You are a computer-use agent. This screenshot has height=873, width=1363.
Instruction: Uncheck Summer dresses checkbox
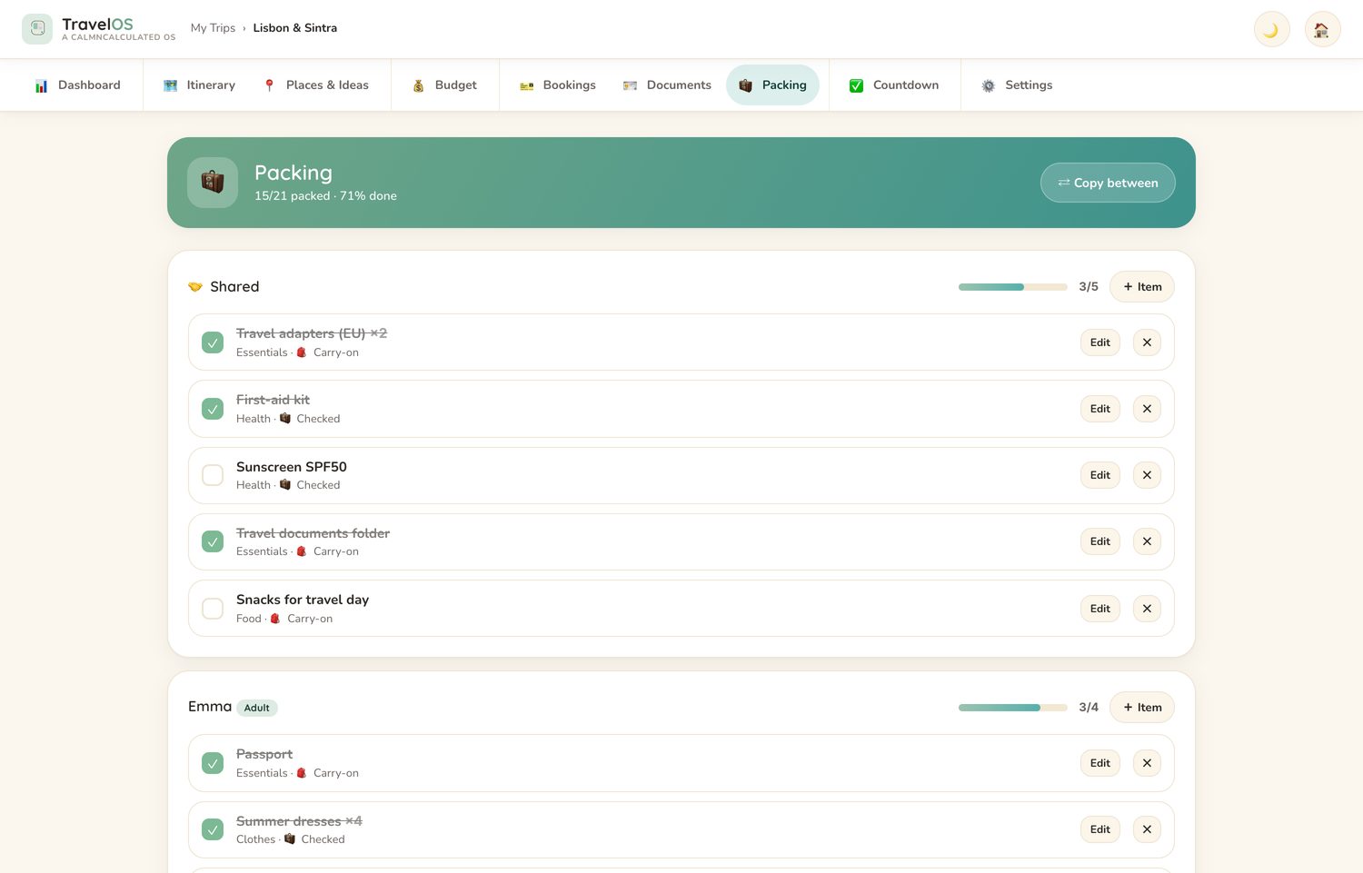pos(213,829)
